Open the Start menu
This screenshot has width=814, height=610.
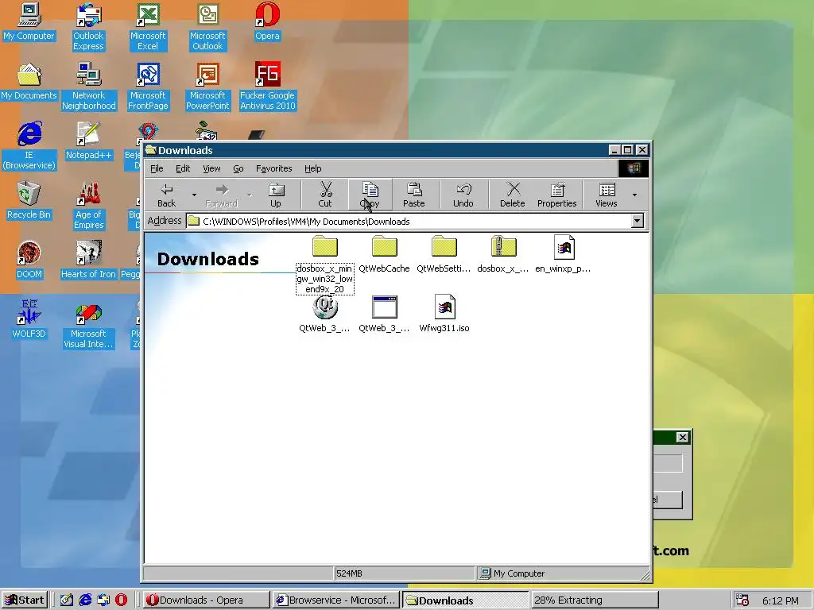[x=25, y=600]
